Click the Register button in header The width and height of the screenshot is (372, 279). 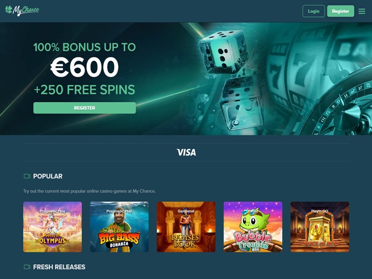(x=340, y=11)
